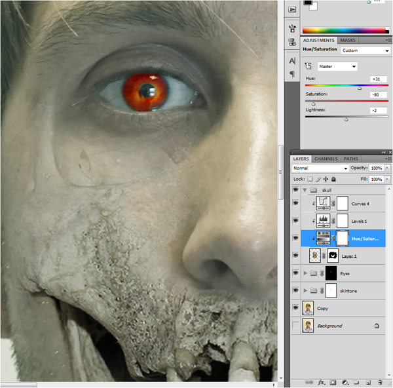Image resolution: width=393 pixels, height=388 pixels.
Task: Hide the Curves 4 layer
Action: (295, 203)
